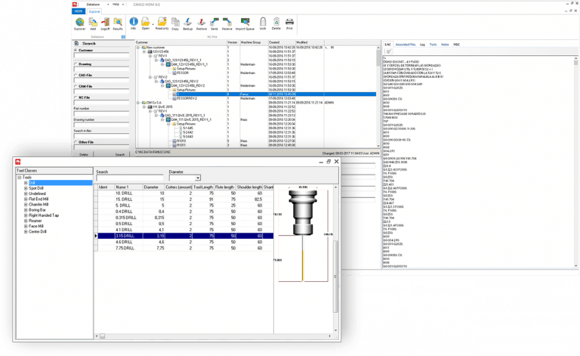Click the Logoff door icon
Image resolution: width=580 pixels, height=356 pixels.
pyautogui.click(x=106, y=23)
